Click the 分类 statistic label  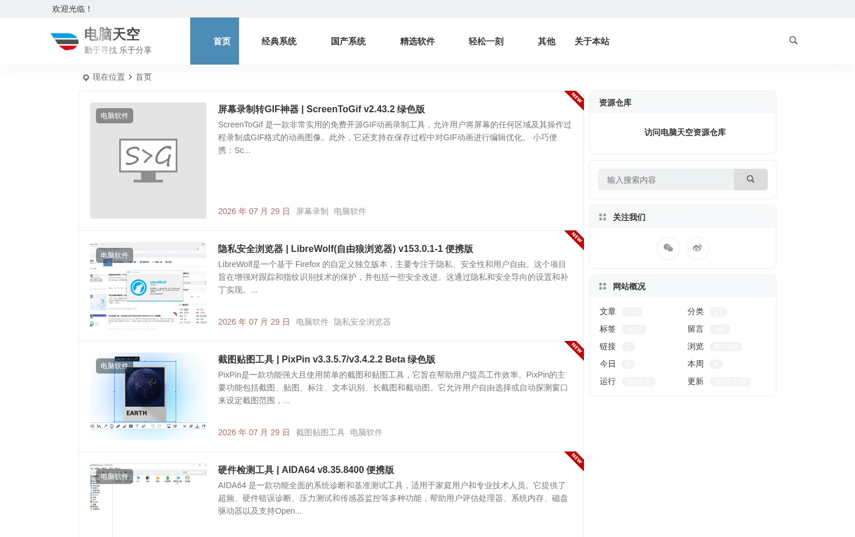[696, 312]
